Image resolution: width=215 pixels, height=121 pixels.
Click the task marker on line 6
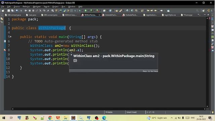5,41
